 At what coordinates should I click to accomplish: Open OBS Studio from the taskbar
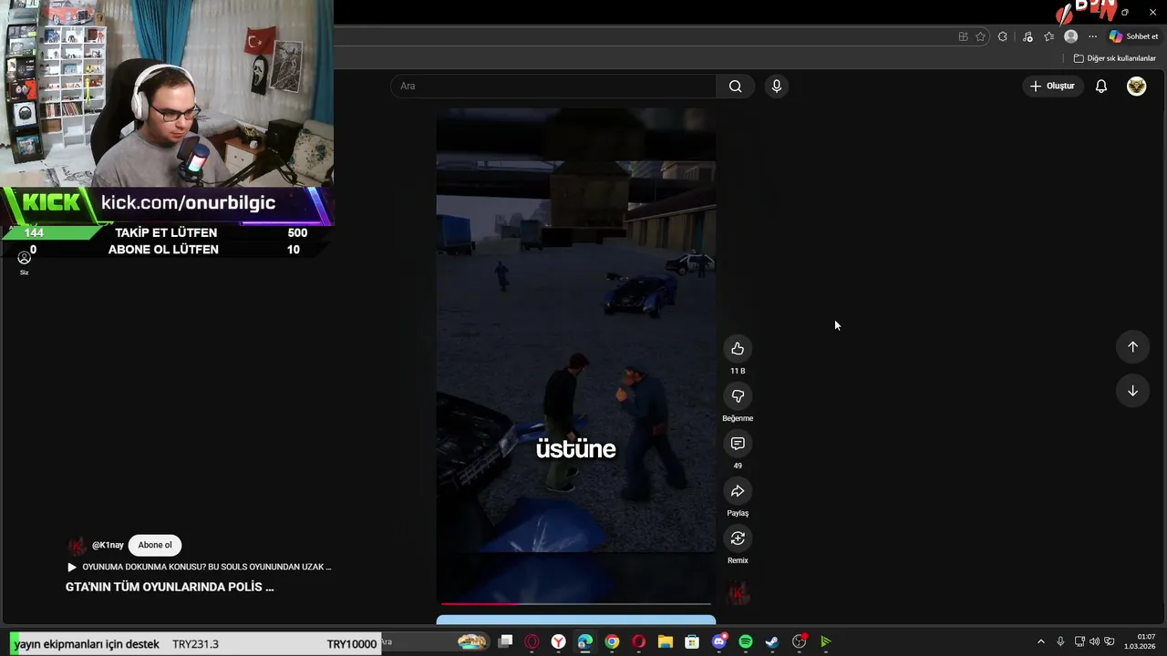[x=799, y=641]
